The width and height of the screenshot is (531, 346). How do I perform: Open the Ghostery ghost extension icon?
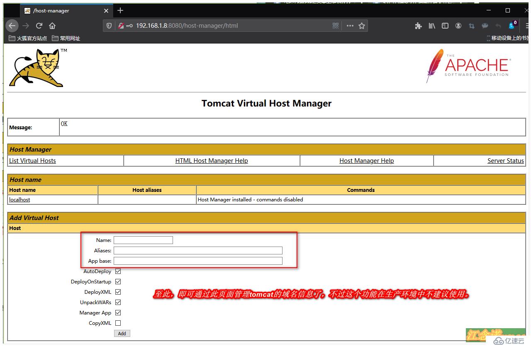[x=512, y=25]
